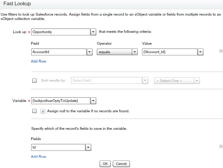Image resolution: width=223 pixels, height=168 pixels.
Task: Open the Variable selection dropdown arrow
Action: coord(93,101)
